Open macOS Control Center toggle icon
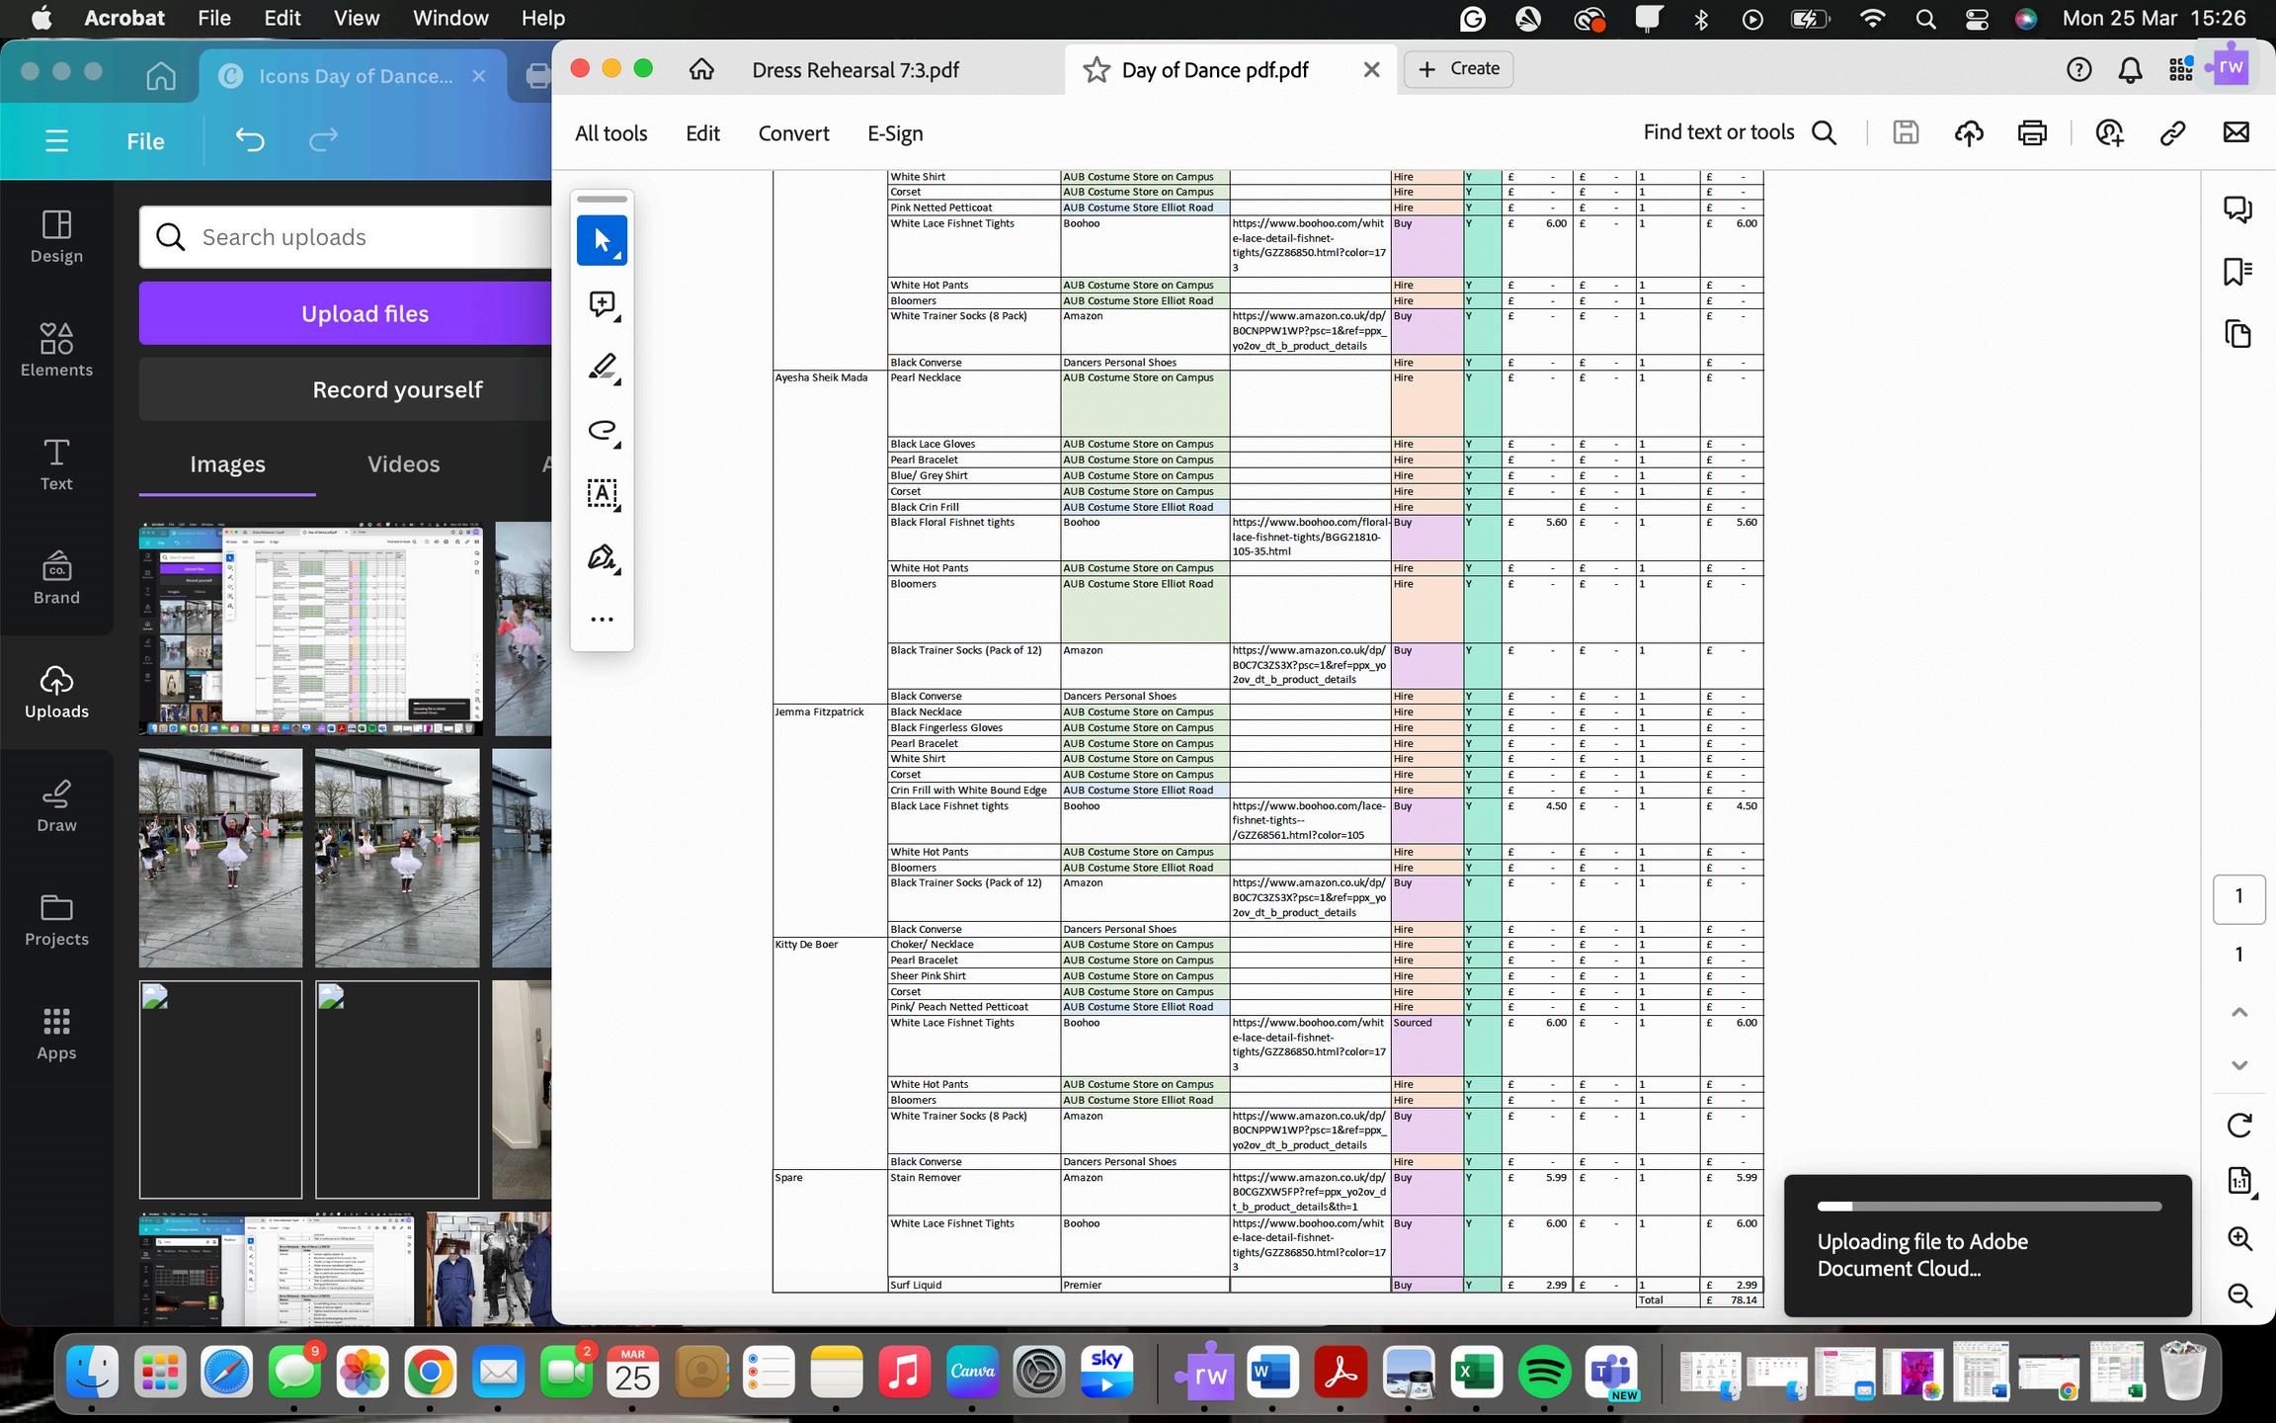 pos(1977,19)
